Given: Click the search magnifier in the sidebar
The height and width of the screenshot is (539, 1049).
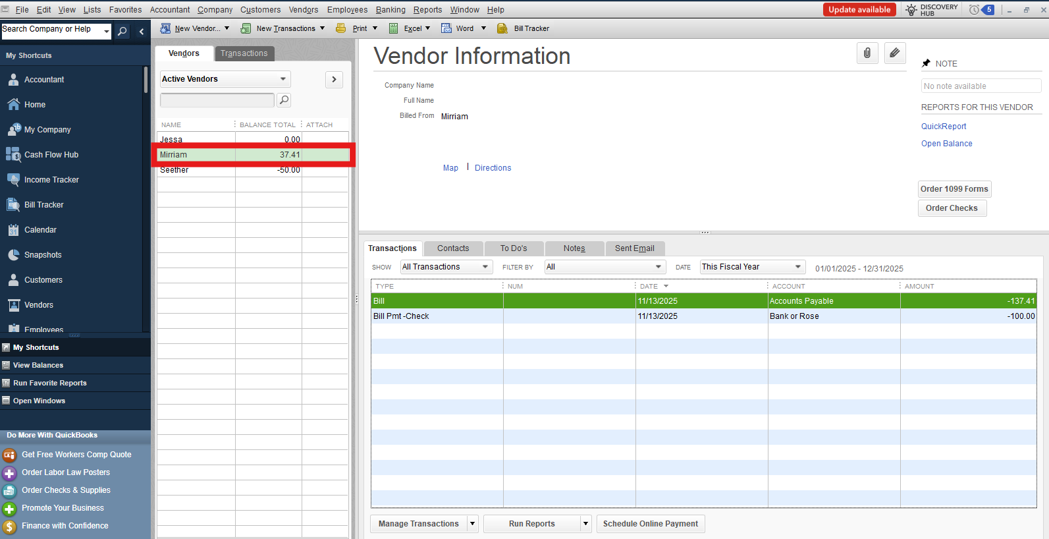Looking at the screenshot, I should [122, 31].
